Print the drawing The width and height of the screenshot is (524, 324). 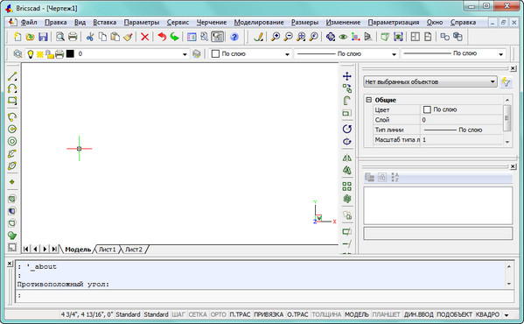tap(73, 37)
